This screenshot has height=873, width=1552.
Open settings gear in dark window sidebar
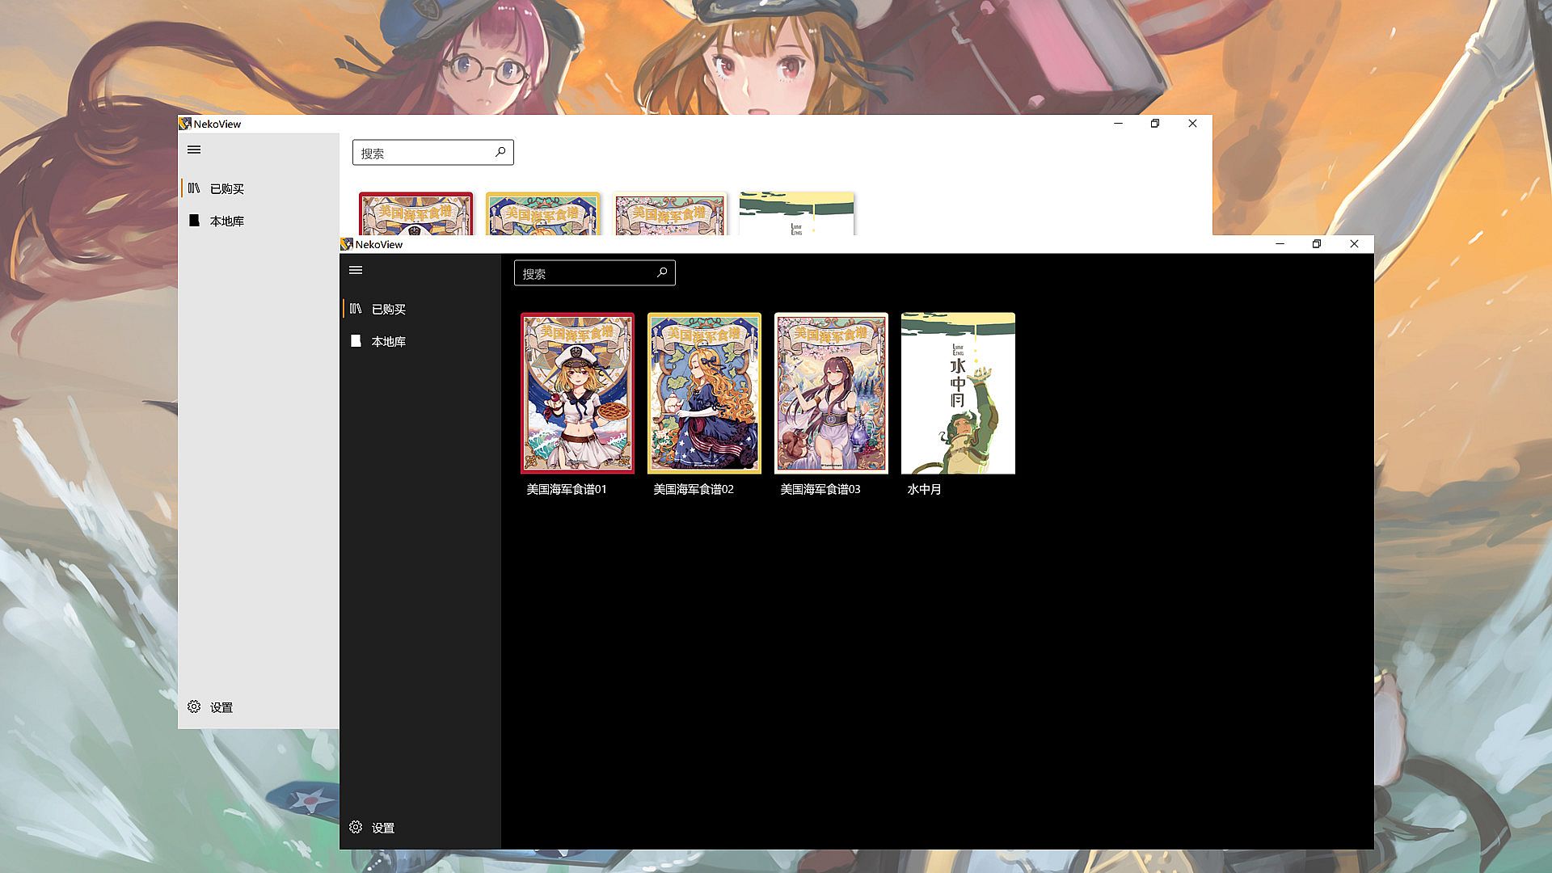tap(356, 827)
